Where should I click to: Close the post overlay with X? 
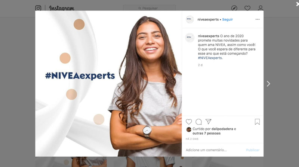pos(297,4)
